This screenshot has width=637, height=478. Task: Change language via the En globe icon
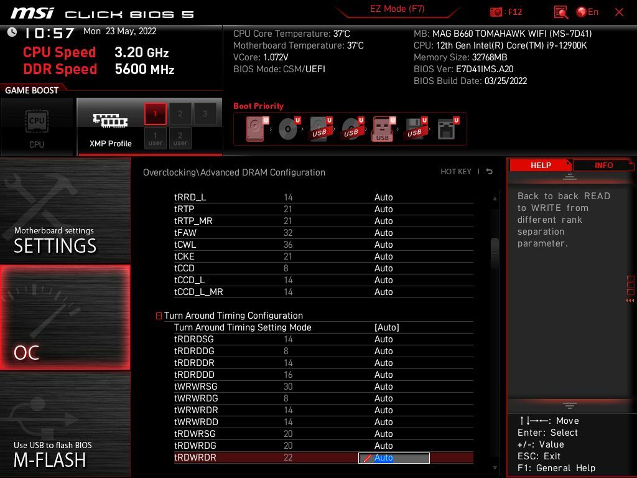587,12
